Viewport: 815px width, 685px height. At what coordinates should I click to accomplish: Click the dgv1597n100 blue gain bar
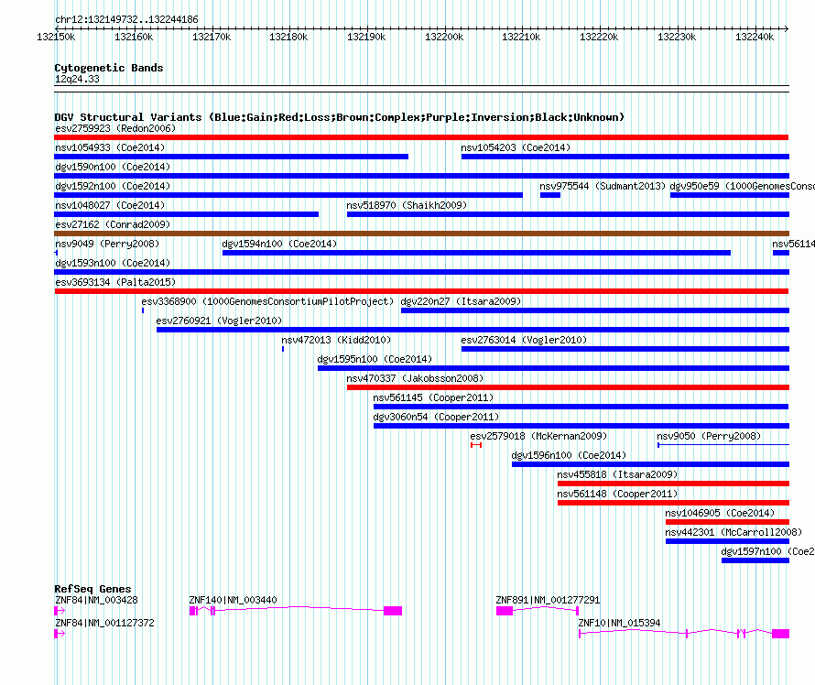coord(755,560)
